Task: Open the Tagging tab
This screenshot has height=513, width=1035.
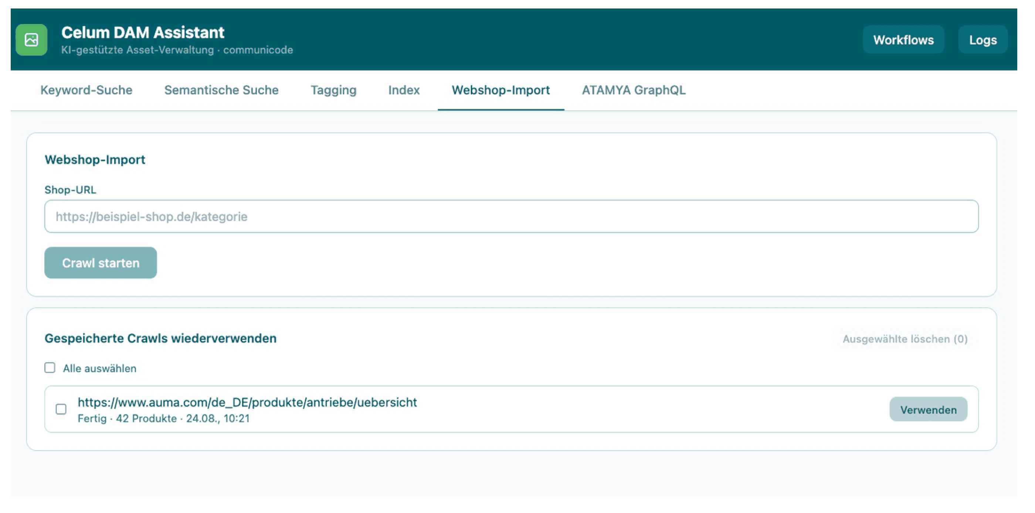Action: click(333, 90)
